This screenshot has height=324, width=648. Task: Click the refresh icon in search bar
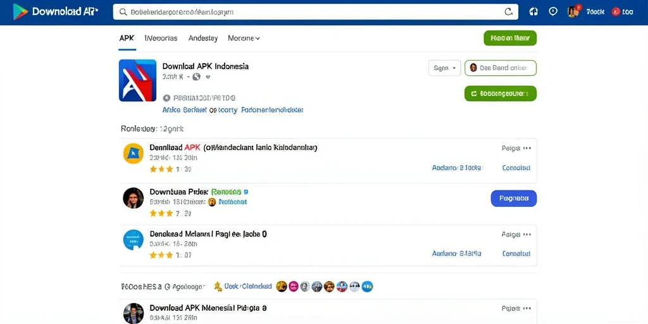click(x=509, y=12)
